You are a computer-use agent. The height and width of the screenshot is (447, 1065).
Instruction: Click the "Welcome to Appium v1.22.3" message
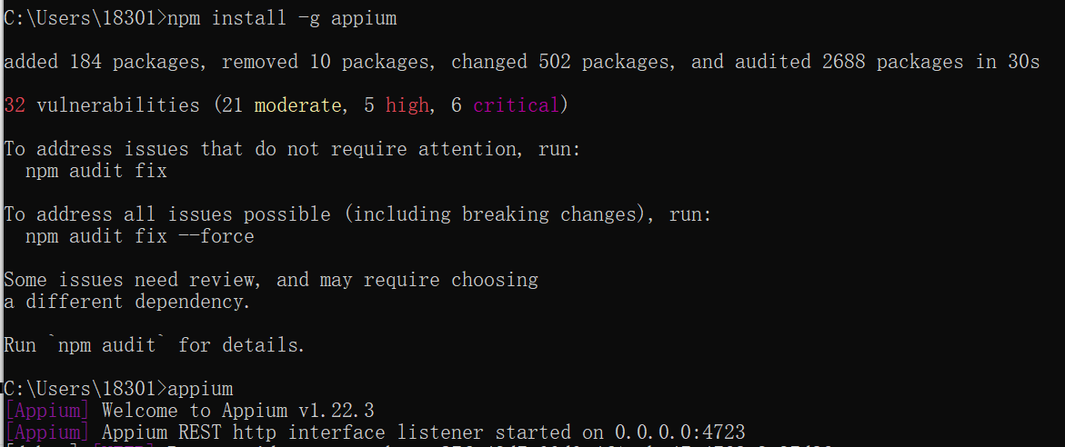(x=238, y=411)
